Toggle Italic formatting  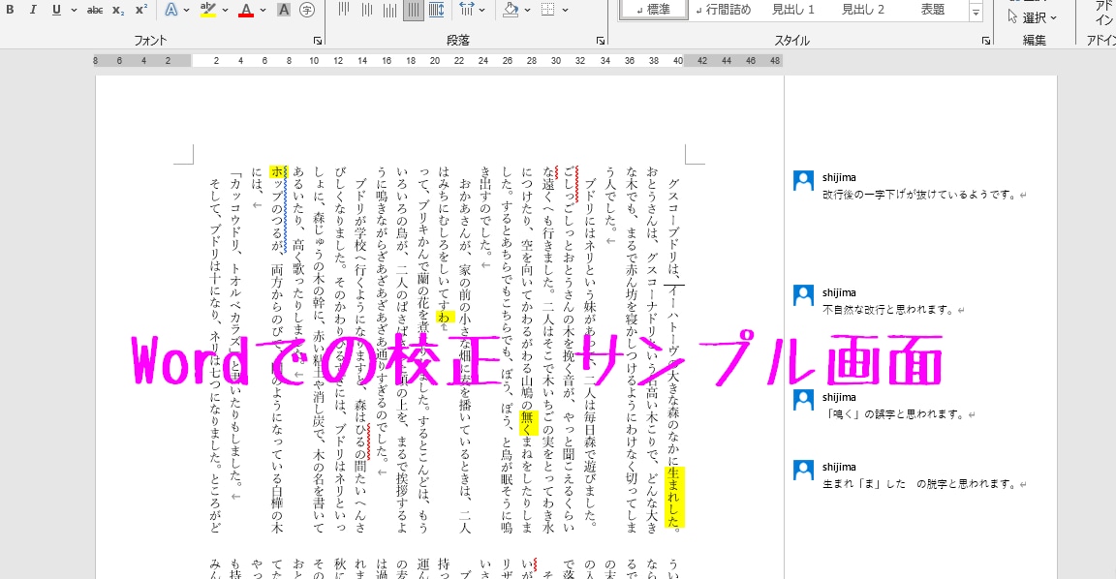coord(33,10)
